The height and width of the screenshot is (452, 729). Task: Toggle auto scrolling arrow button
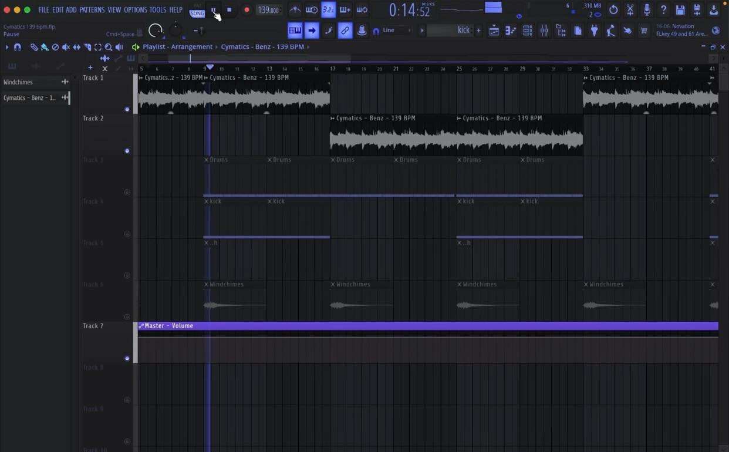(312, 31)
